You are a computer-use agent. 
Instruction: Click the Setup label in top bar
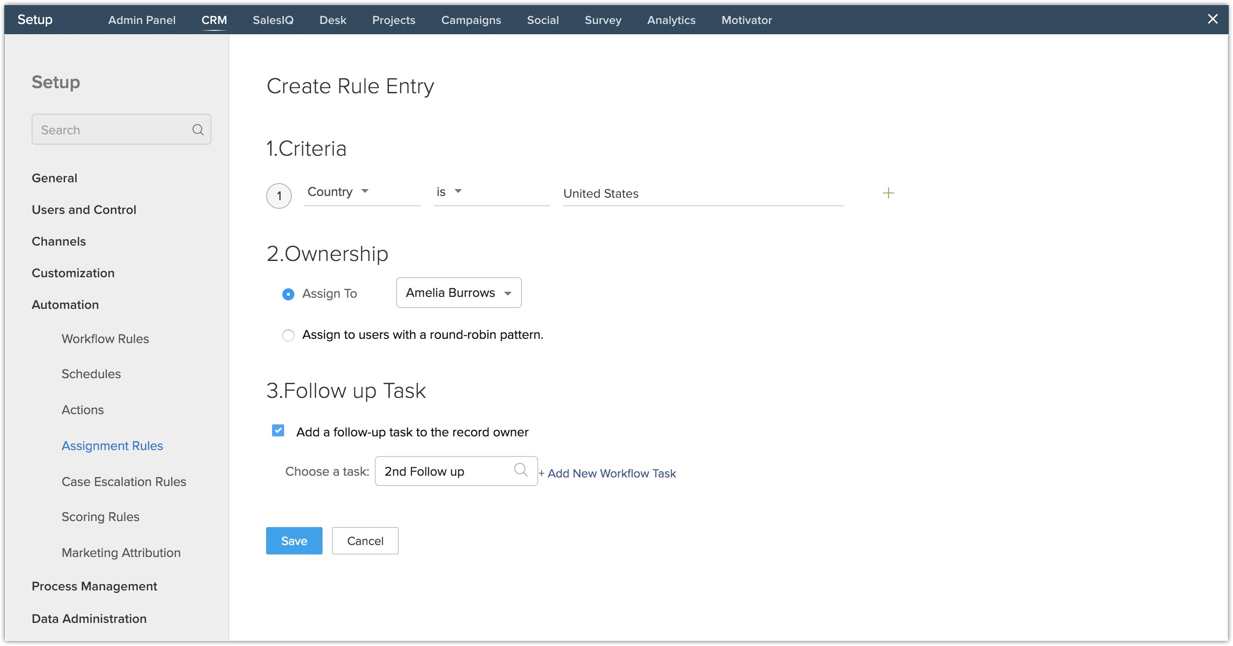35,20
